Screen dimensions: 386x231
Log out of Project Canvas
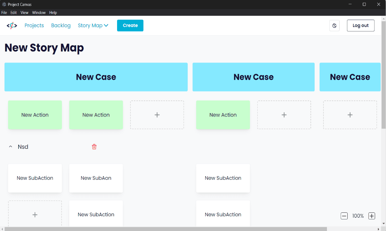(x=360, y=25)
